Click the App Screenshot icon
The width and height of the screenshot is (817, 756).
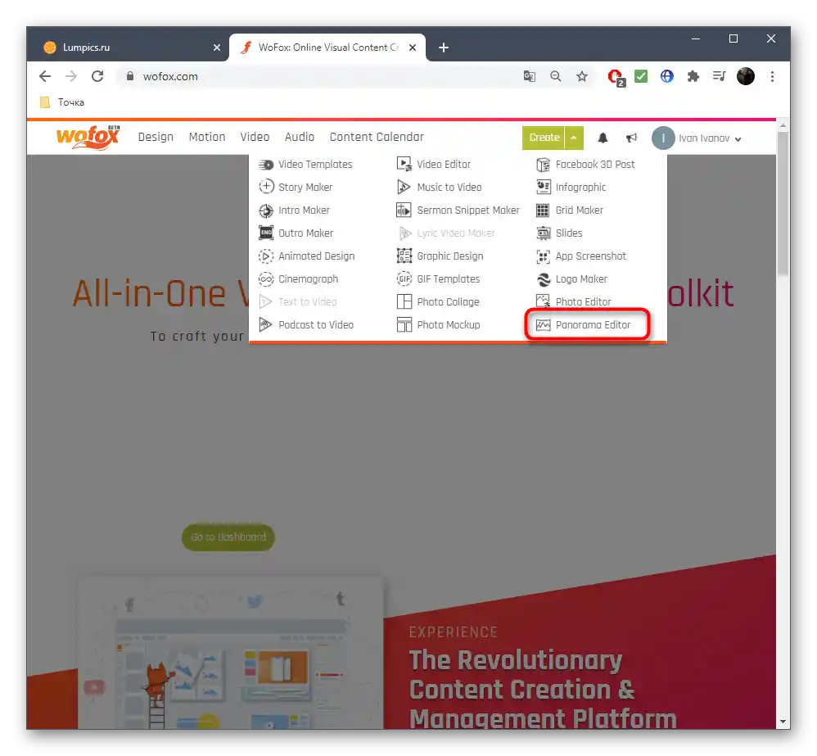coord(543,256)
